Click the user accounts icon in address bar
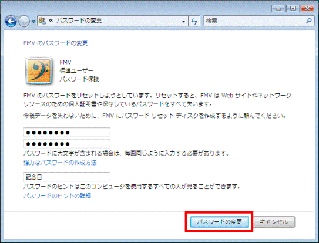Image resolution: width=319 pixels, height=243 pixels. pos(42,21)
